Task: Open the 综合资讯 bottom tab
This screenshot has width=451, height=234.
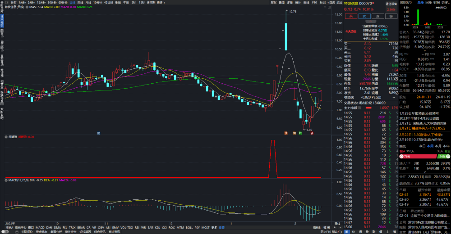Action: click(100, 232)
